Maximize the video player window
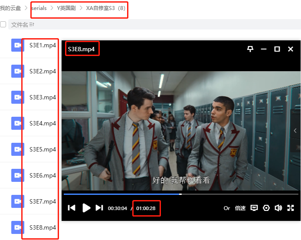Screen dimensions: 301x240 (x=277, y=49)
